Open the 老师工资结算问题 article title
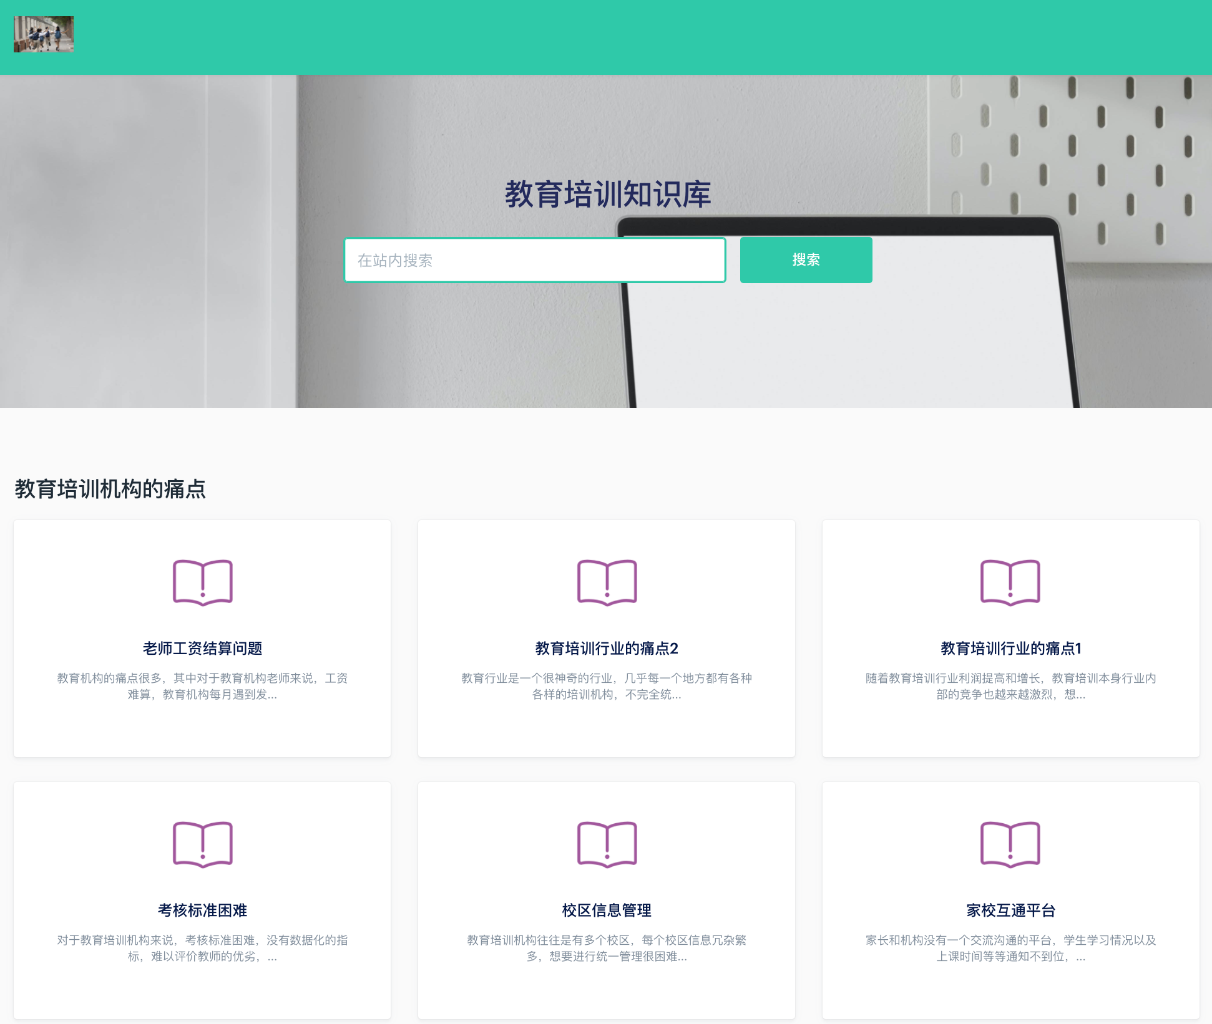The image size is (1212, 1024). point(202,649)
